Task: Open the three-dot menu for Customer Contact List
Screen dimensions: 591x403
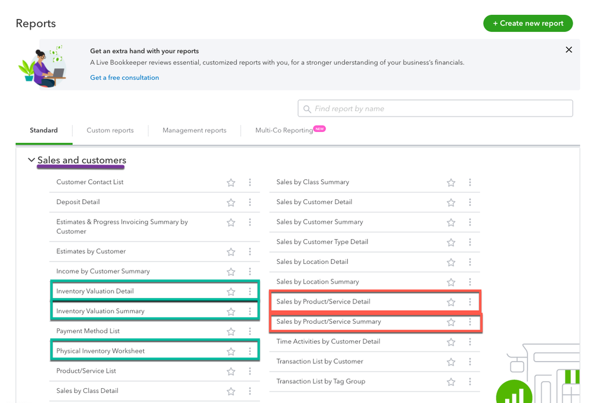Action: pos(250,182)
